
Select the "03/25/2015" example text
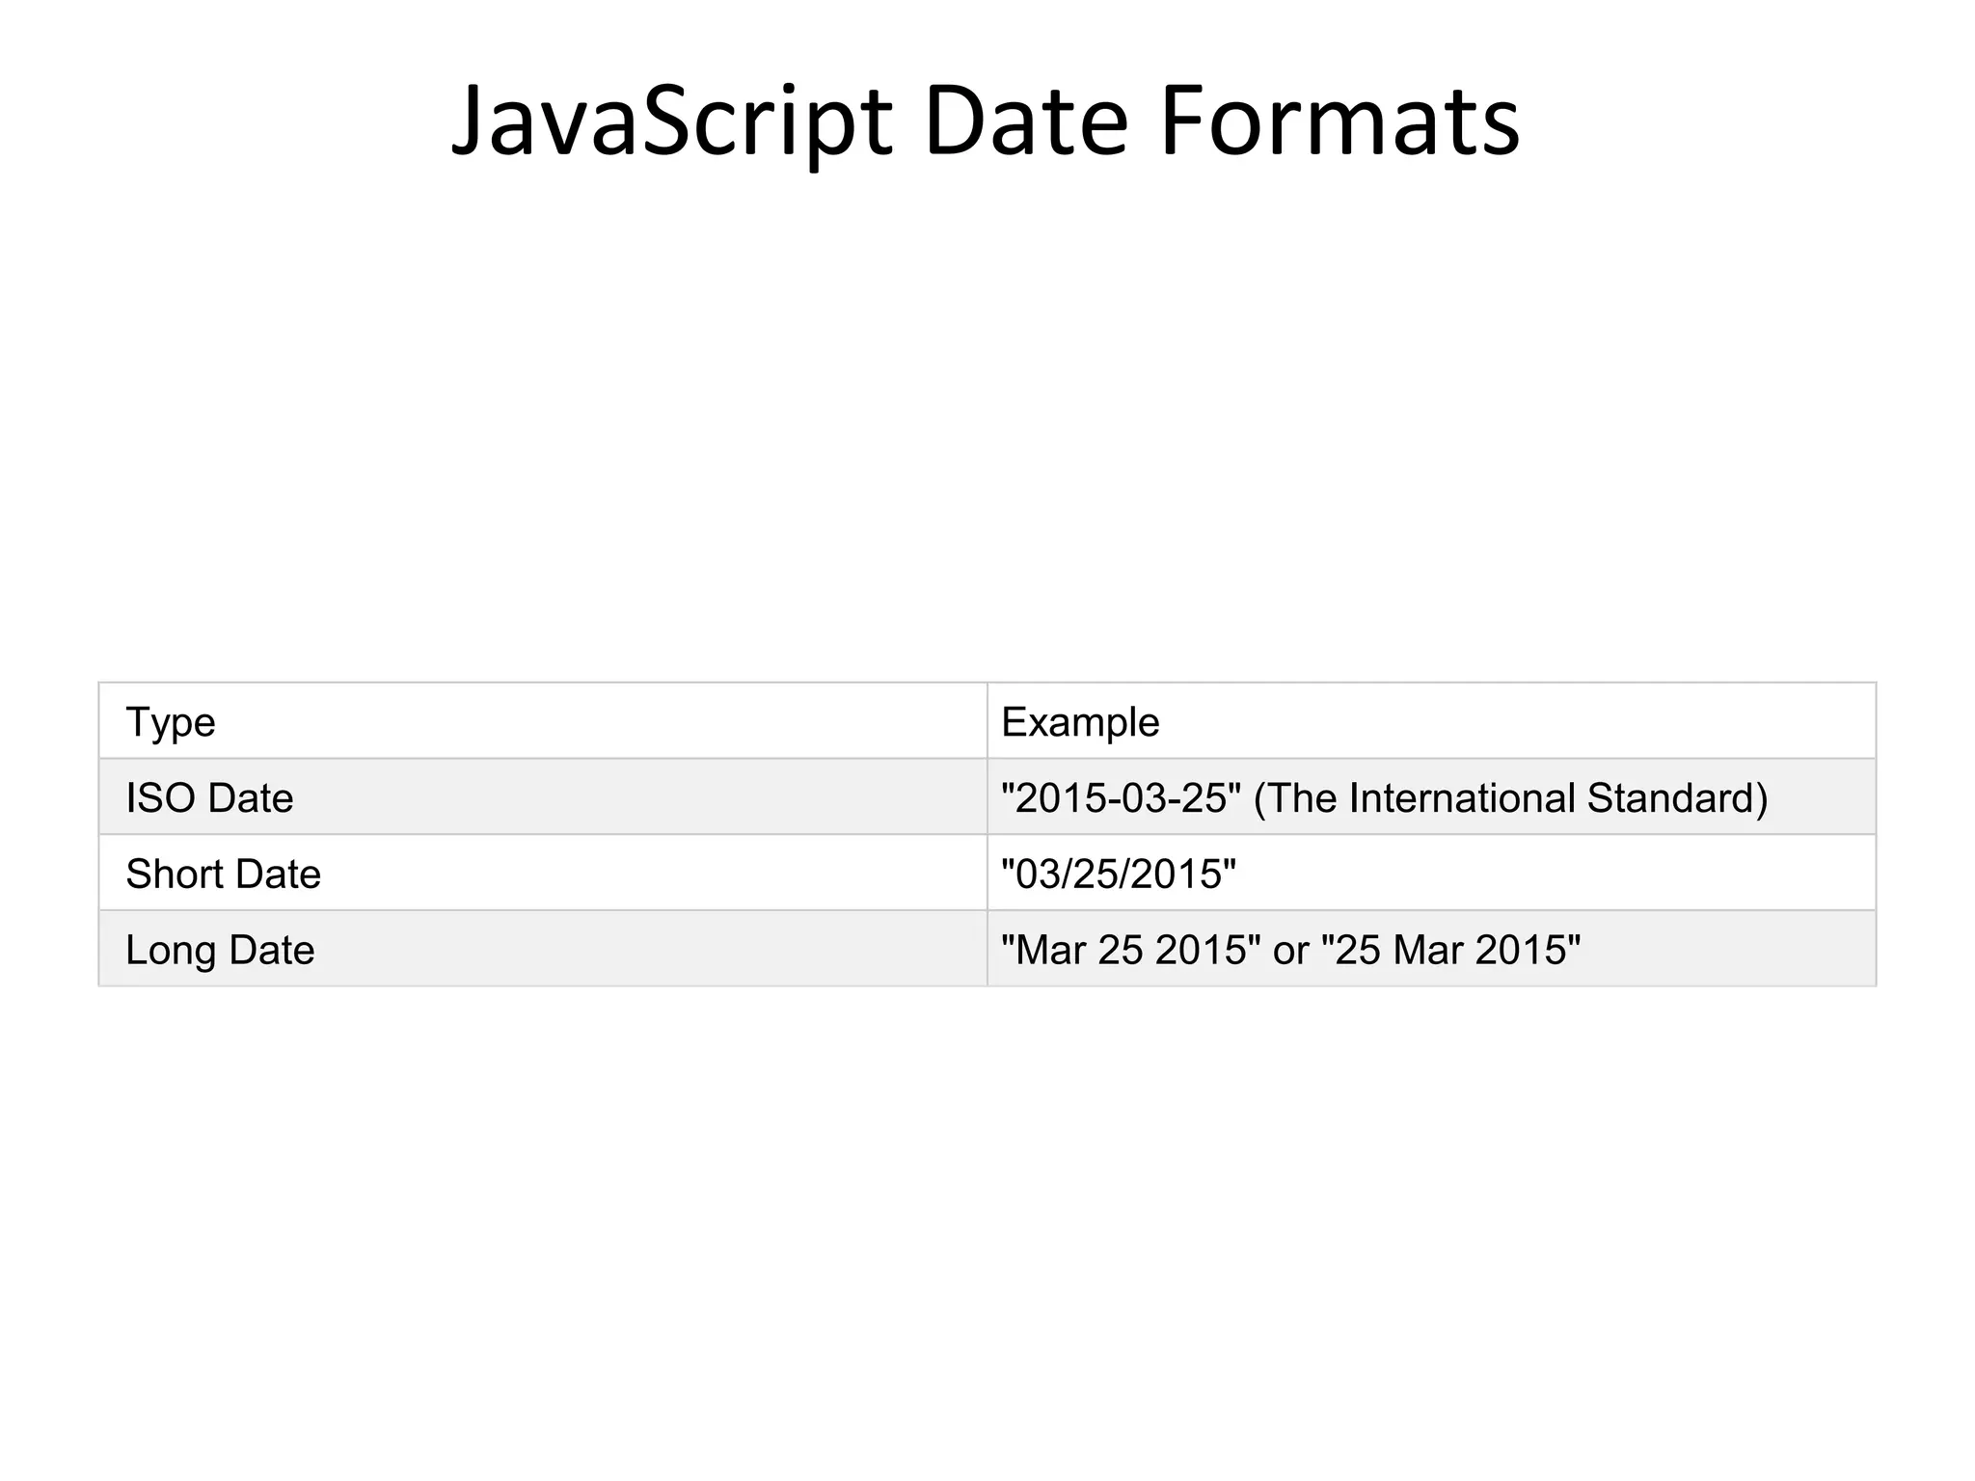click(x=1119, y=875)
